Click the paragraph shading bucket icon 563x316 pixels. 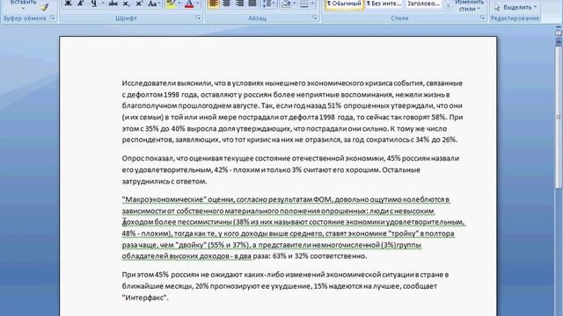[286, 4]
